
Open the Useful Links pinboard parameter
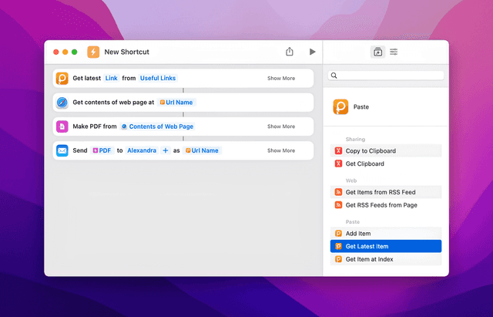click(x=158, y=78)
